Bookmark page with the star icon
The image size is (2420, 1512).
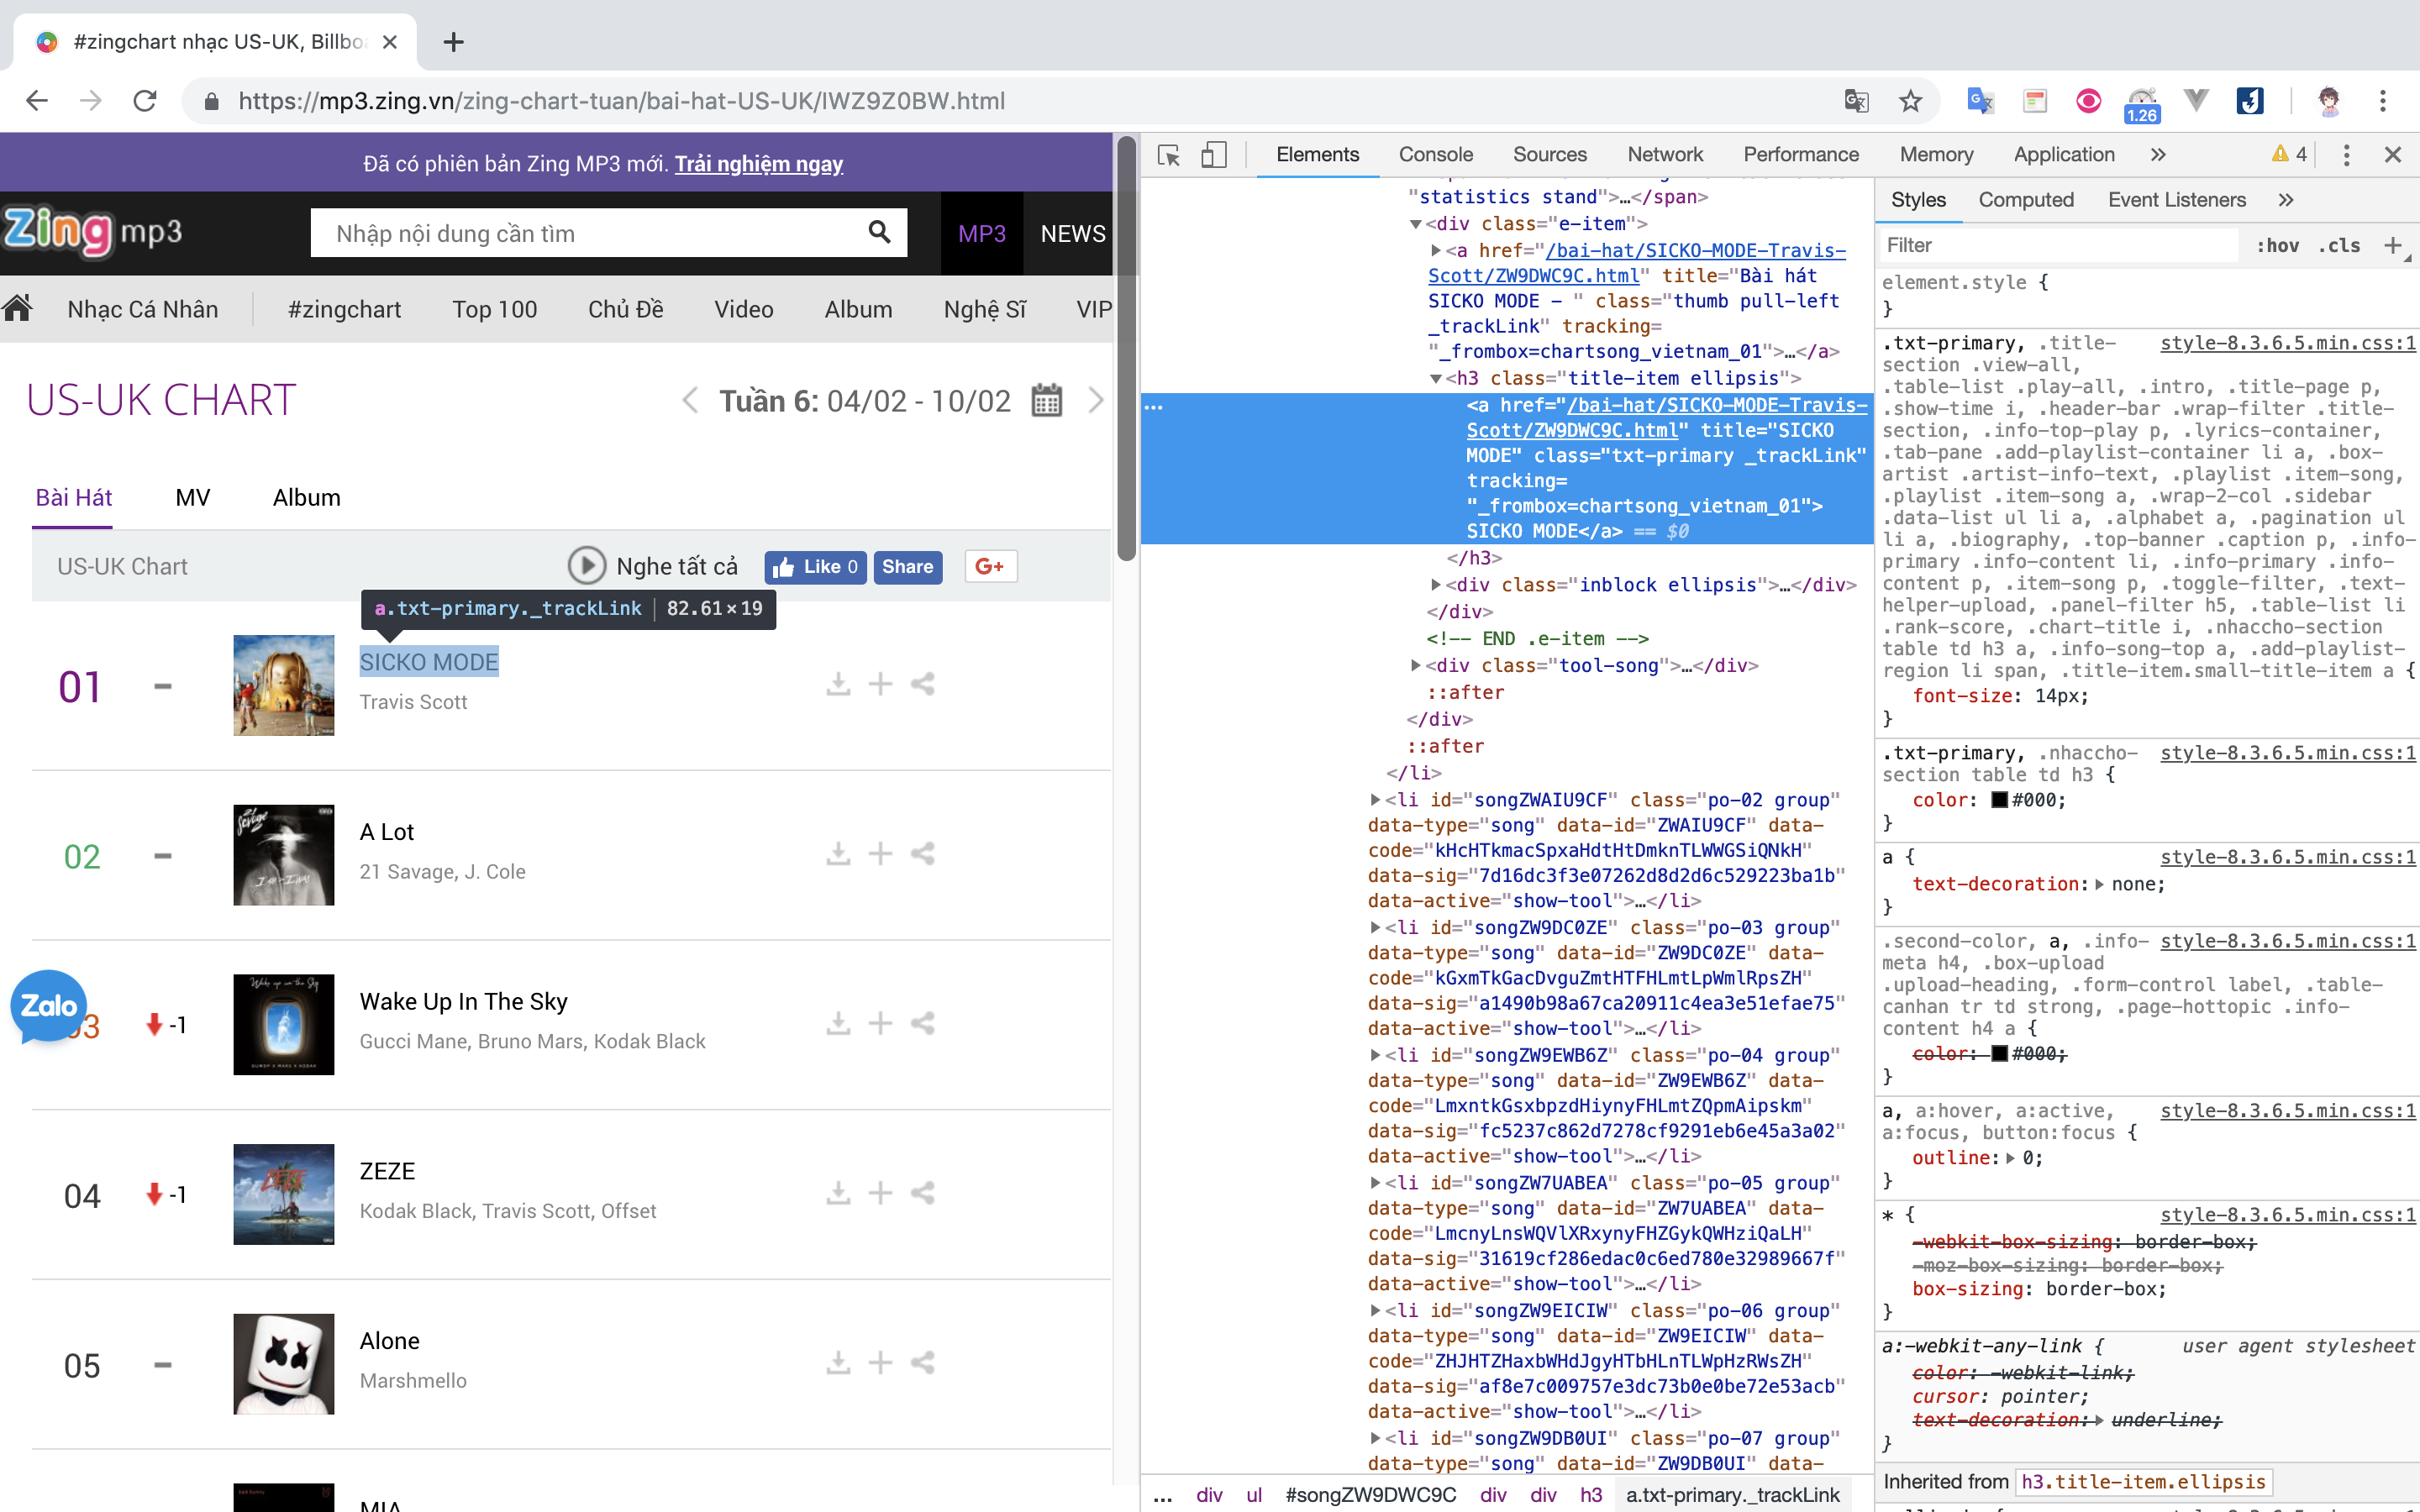(1910, 101)
